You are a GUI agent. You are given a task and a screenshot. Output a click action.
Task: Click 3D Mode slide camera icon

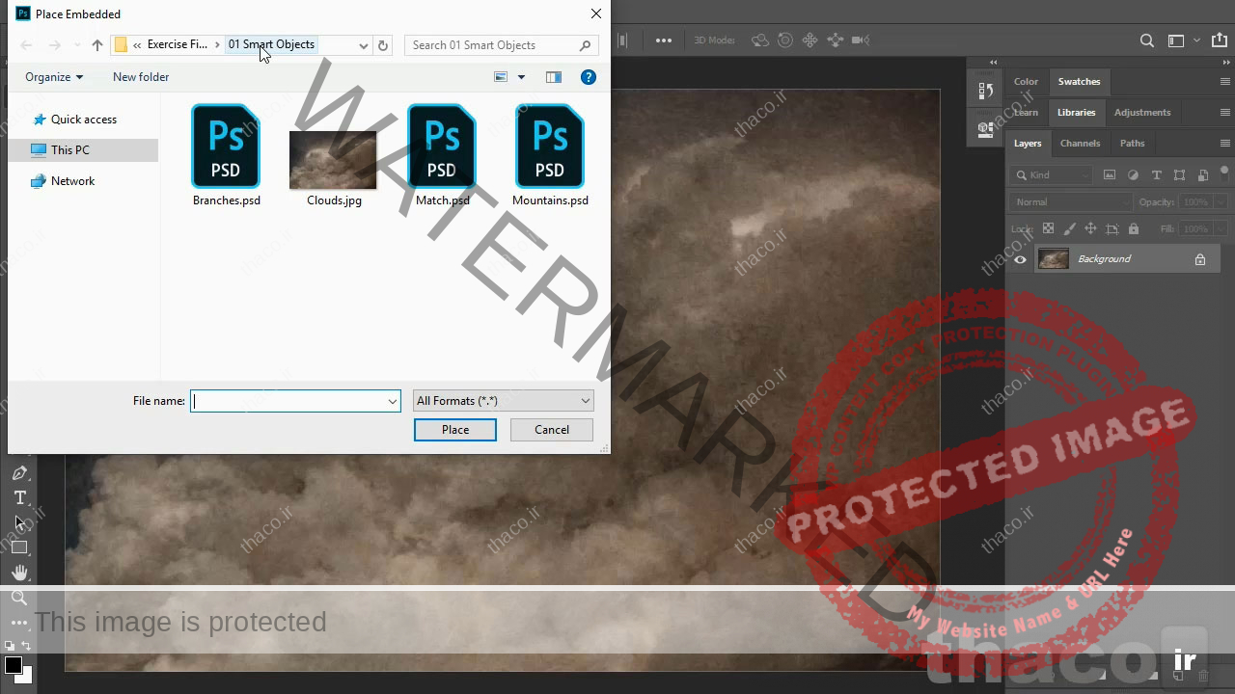(x=835, y=40)
